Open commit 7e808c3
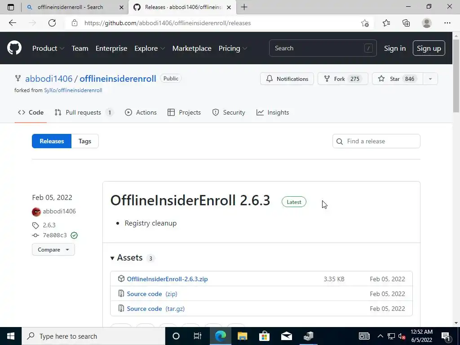Viewport: 460px width, 345px height. [54, 235]
